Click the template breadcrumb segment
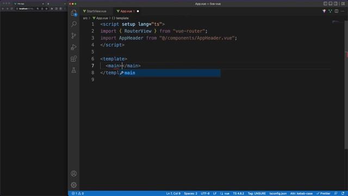 coord(120,18)
